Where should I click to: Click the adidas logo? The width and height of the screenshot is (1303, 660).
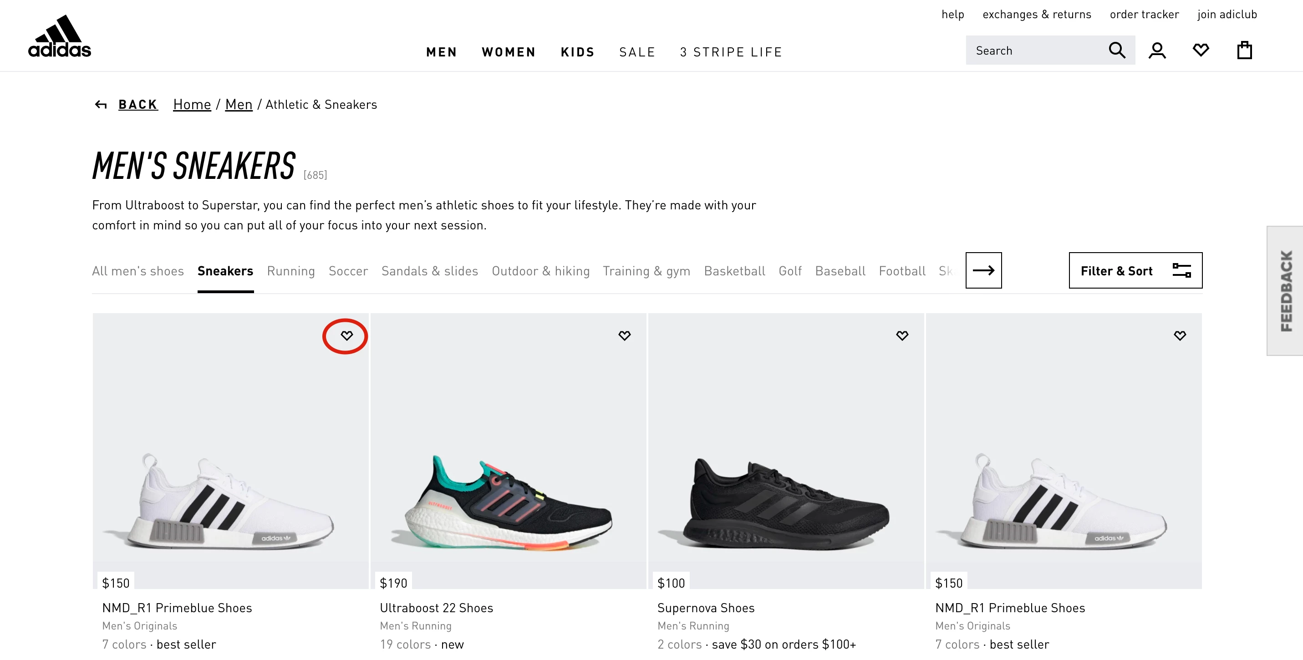(x=60, y=36)
